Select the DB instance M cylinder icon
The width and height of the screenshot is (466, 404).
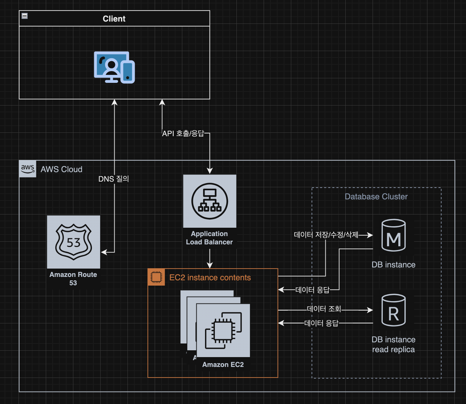pyautogui.click(x=393, y=235)
